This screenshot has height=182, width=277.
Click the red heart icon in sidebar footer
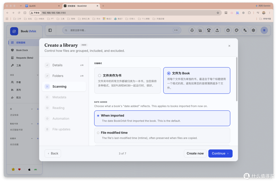point(19,169)
